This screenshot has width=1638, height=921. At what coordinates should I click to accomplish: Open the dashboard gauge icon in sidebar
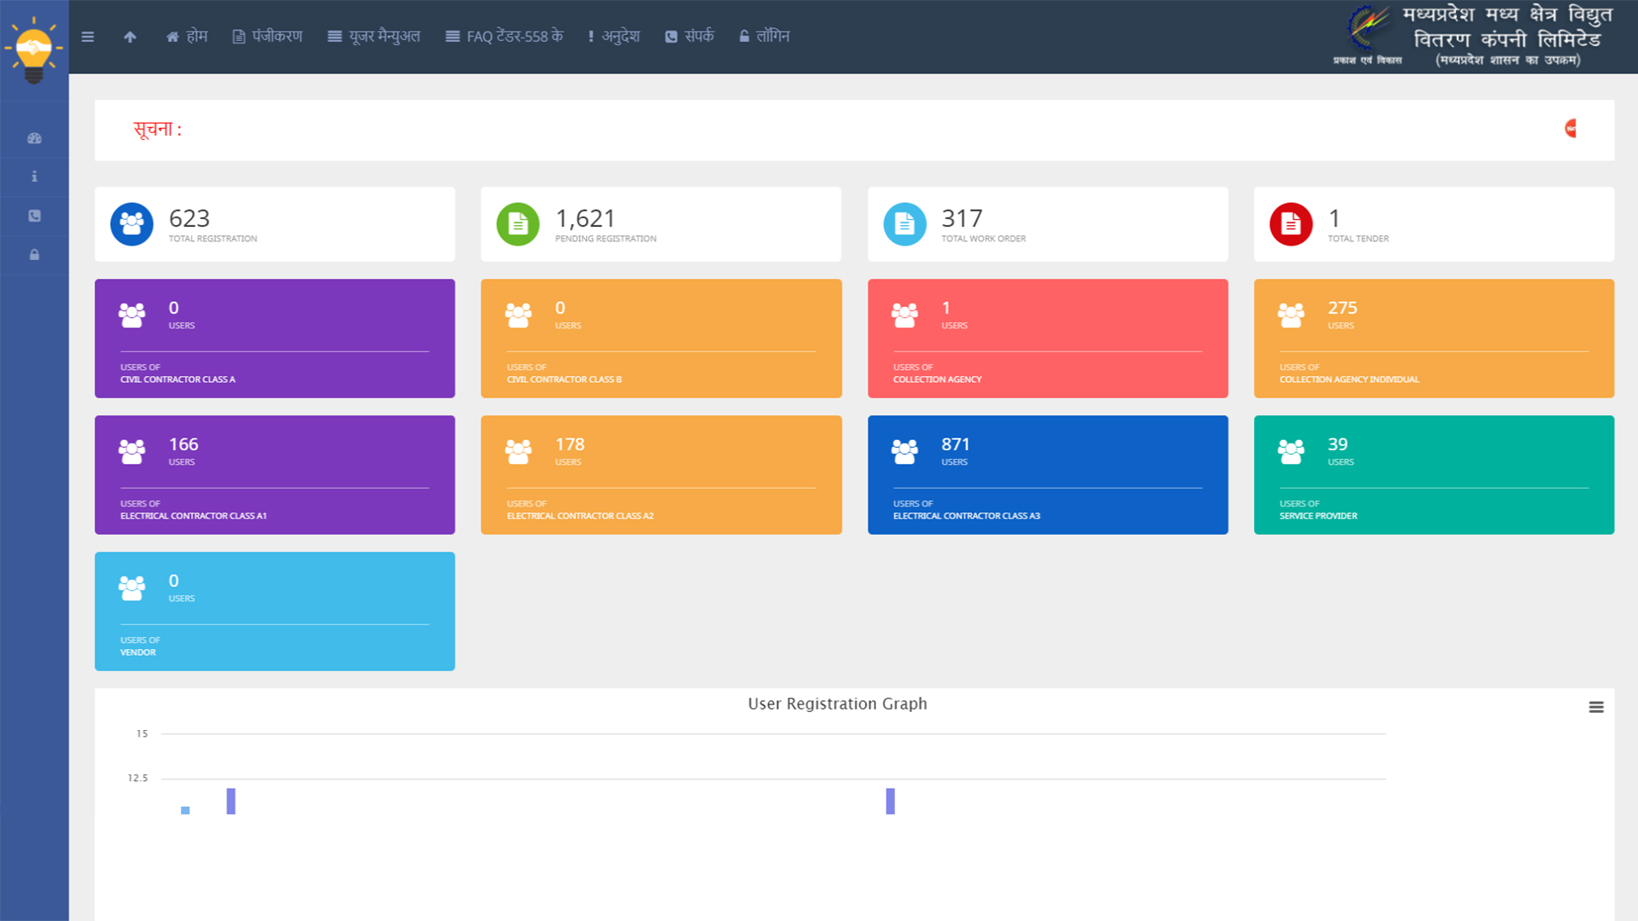(x=34, y=138)
